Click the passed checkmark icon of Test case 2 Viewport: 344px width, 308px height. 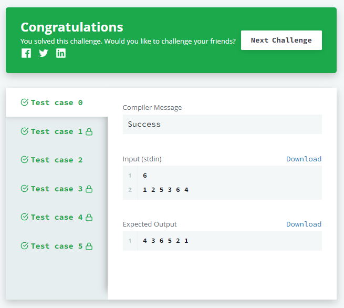[x=25, y=159]
